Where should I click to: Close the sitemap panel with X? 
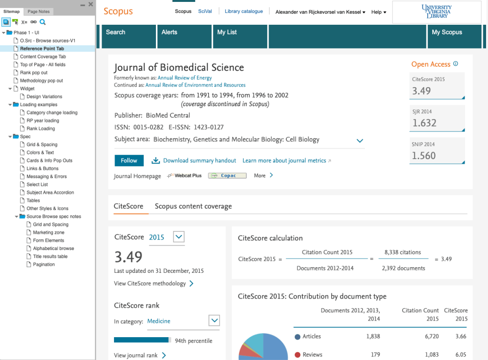(x=91, y=4)
